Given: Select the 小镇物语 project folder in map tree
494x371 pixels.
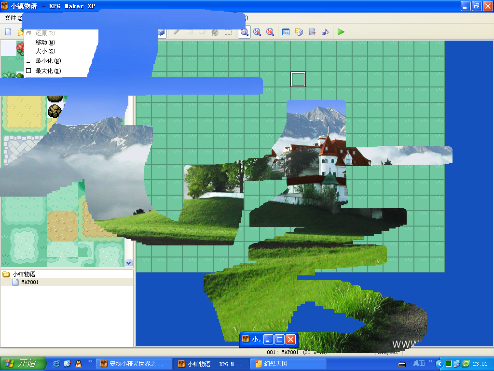Looking at the screenshot, I should point(24,274).
